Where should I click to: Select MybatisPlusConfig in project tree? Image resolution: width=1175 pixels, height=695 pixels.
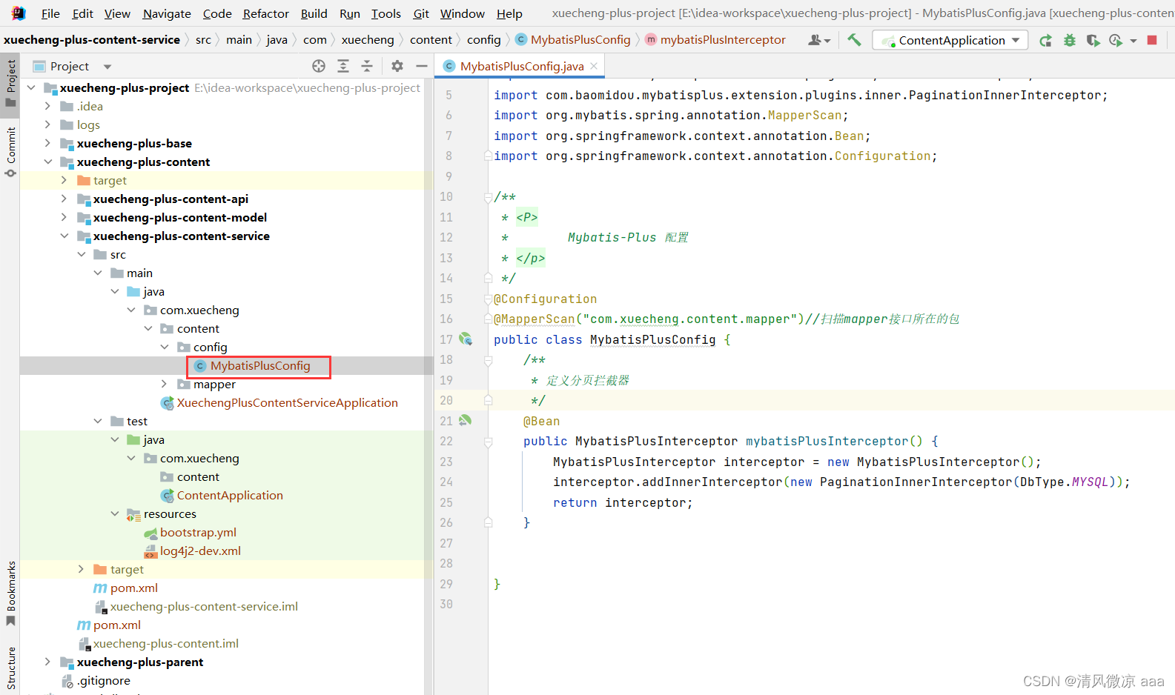click(x=260, y=365)
